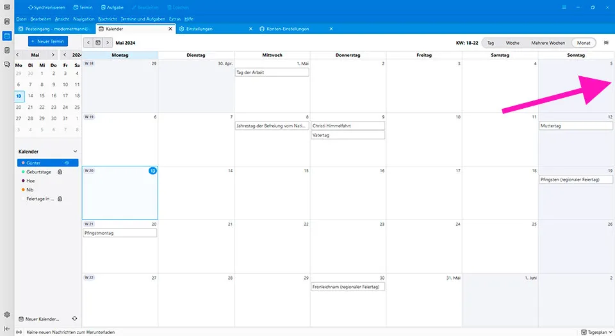This screenshot has height=336, width=615.
Task: Open the Hilfe menu
Action: 188,19
